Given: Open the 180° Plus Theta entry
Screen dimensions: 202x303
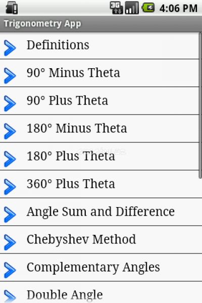Looking at the screenshot, I should (x=99, y=157).
